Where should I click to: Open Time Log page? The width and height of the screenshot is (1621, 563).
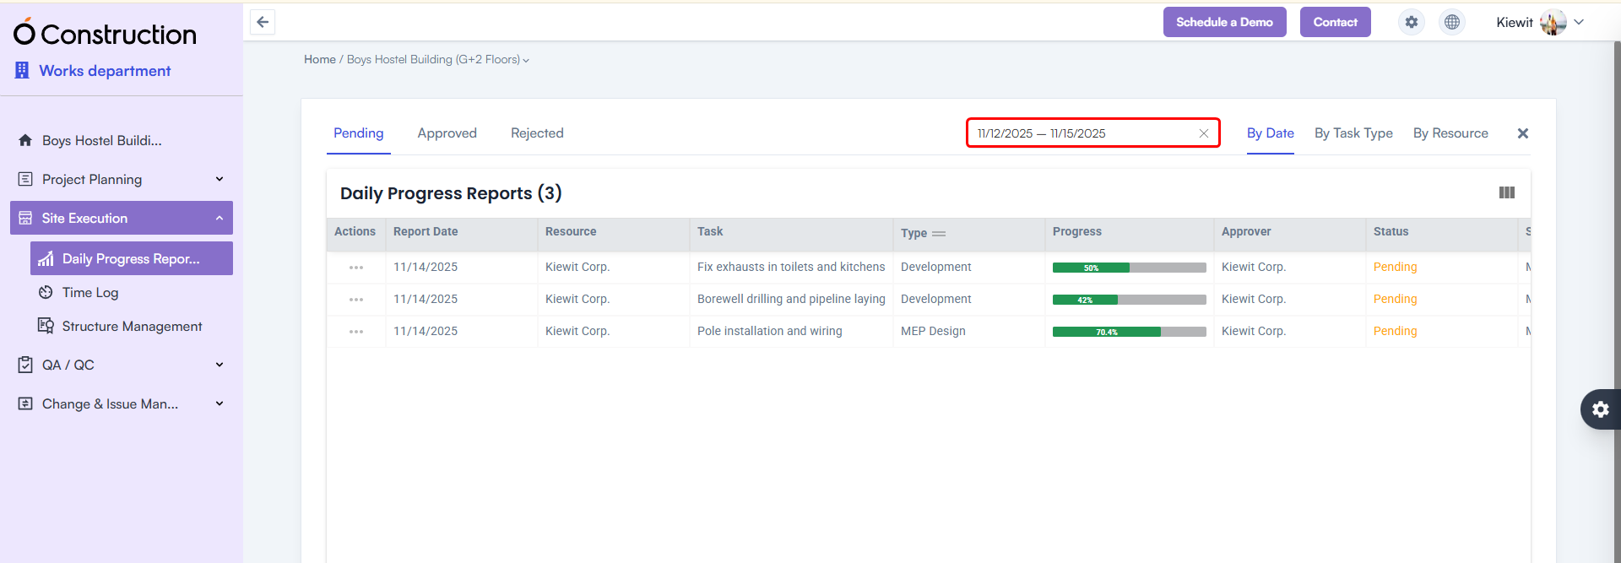click(x=90, y=292)
